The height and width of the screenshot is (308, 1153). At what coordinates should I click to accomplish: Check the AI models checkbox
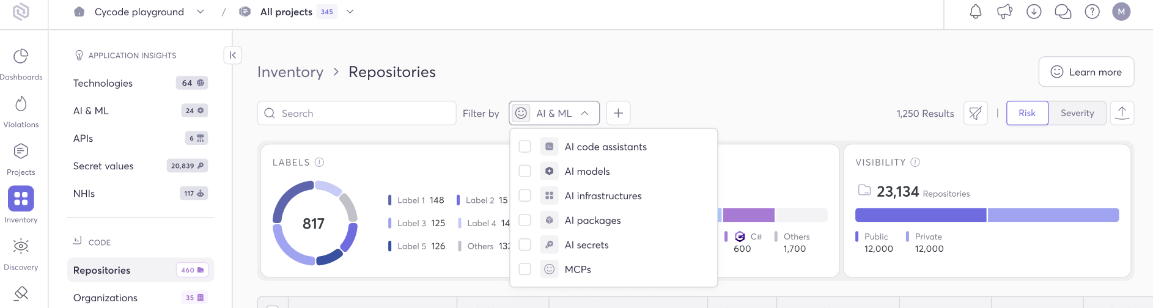(525, 171)
